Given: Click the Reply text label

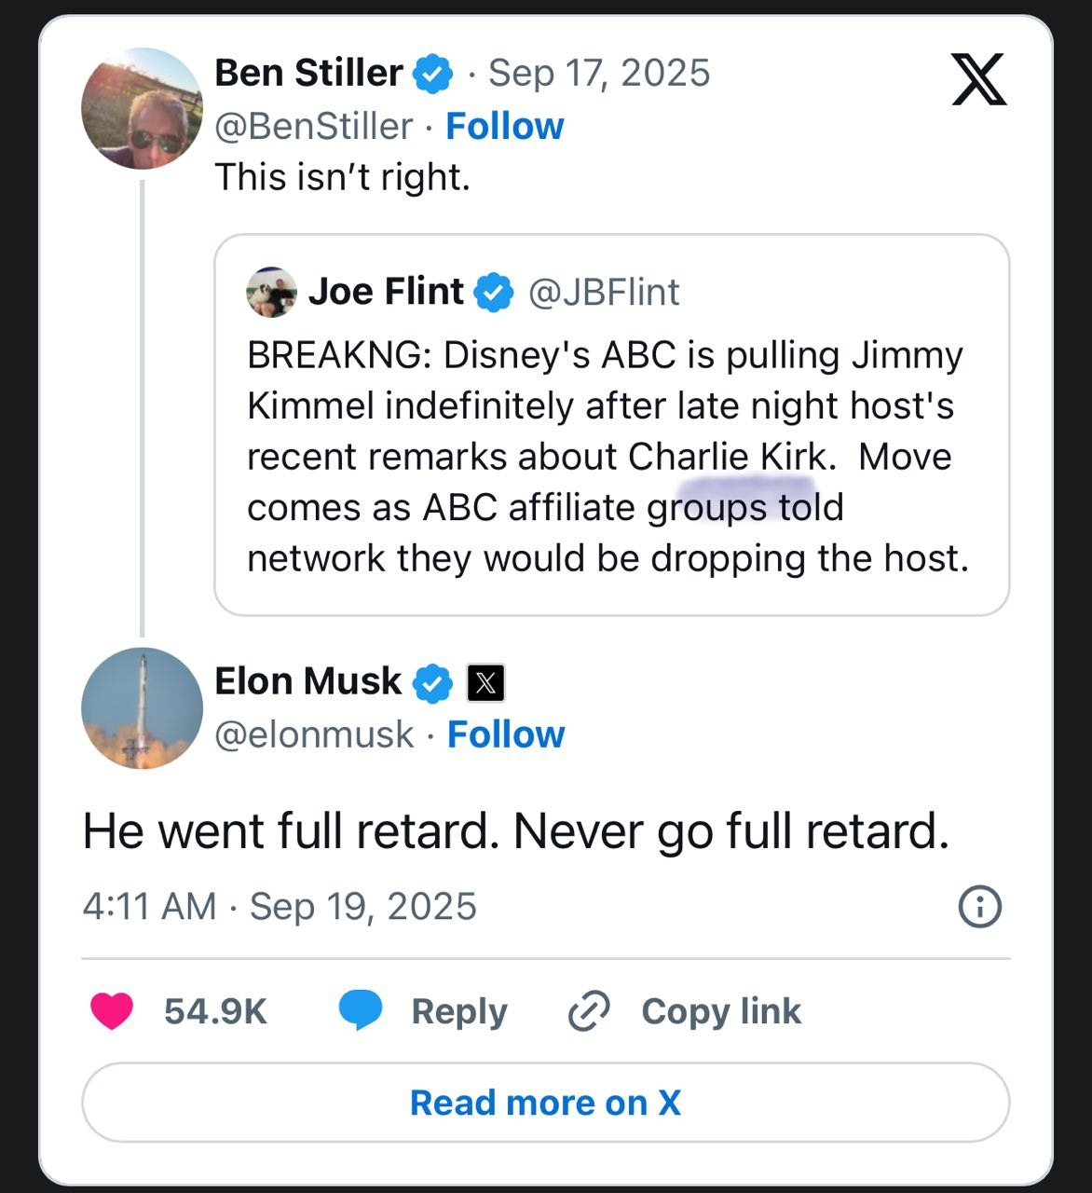Looking at the screenshot, I should point(459,1011).
